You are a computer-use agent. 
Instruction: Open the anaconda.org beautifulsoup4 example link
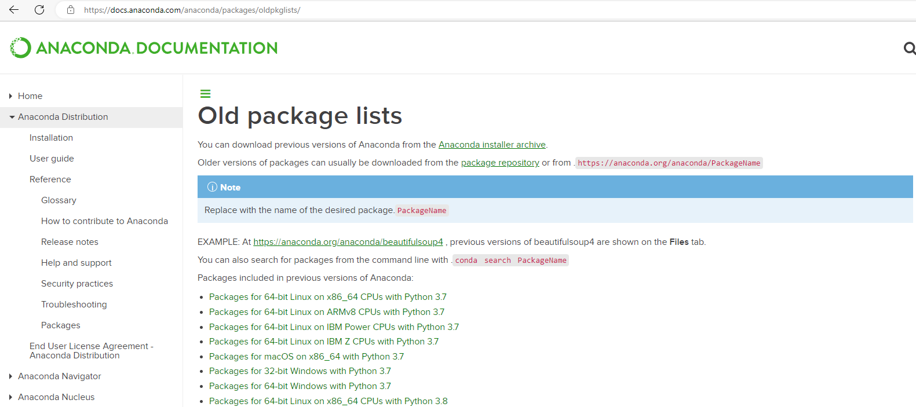(348, 242)
